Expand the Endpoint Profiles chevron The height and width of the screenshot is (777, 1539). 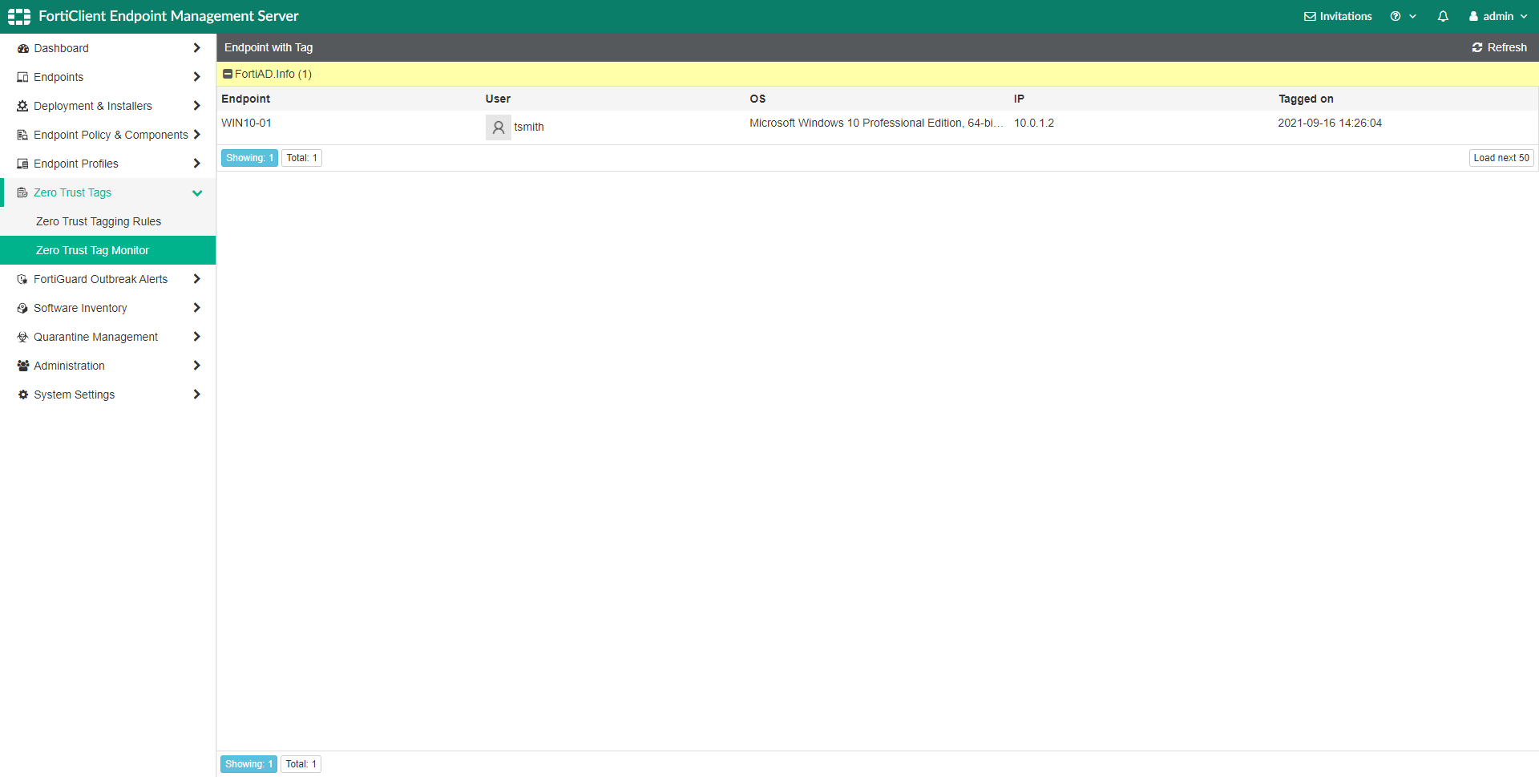point(196,164)
